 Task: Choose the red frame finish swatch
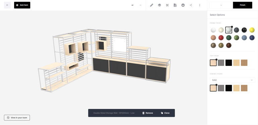(221, 38)
